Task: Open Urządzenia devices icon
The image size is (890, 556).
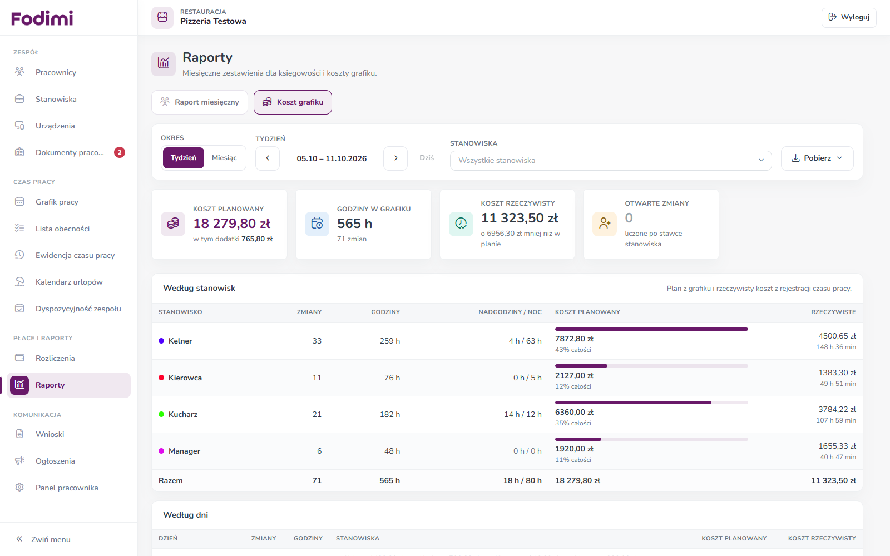Action: (x=19, y=126)
